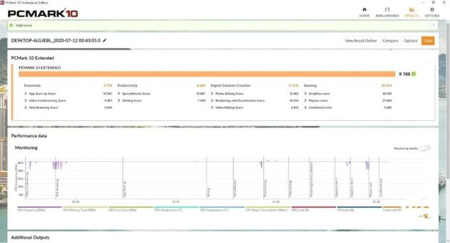
Task: Click the orange Close button
Action: tap(427, 41)
